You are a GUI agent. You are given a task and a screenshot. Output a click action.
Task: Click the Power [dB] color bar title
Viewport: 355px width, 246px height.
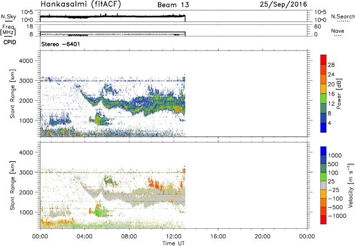(339, 94)
